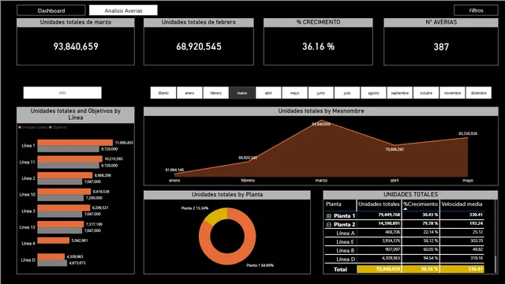Click febrero axis label on line chart

(248, 181)
